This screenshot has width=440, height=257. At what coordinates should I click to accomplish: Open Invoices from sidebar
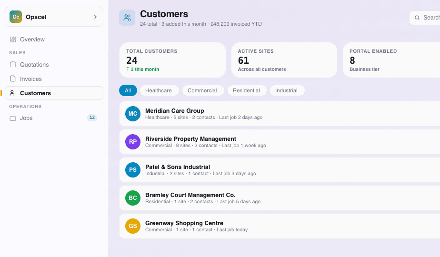pyautogui.click(x=54, y=79)
